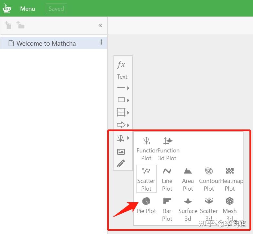The width and height of the screenshot is (253, 234).
Task: Insert a math formula with the fx tool
Action: pos(121,64)
